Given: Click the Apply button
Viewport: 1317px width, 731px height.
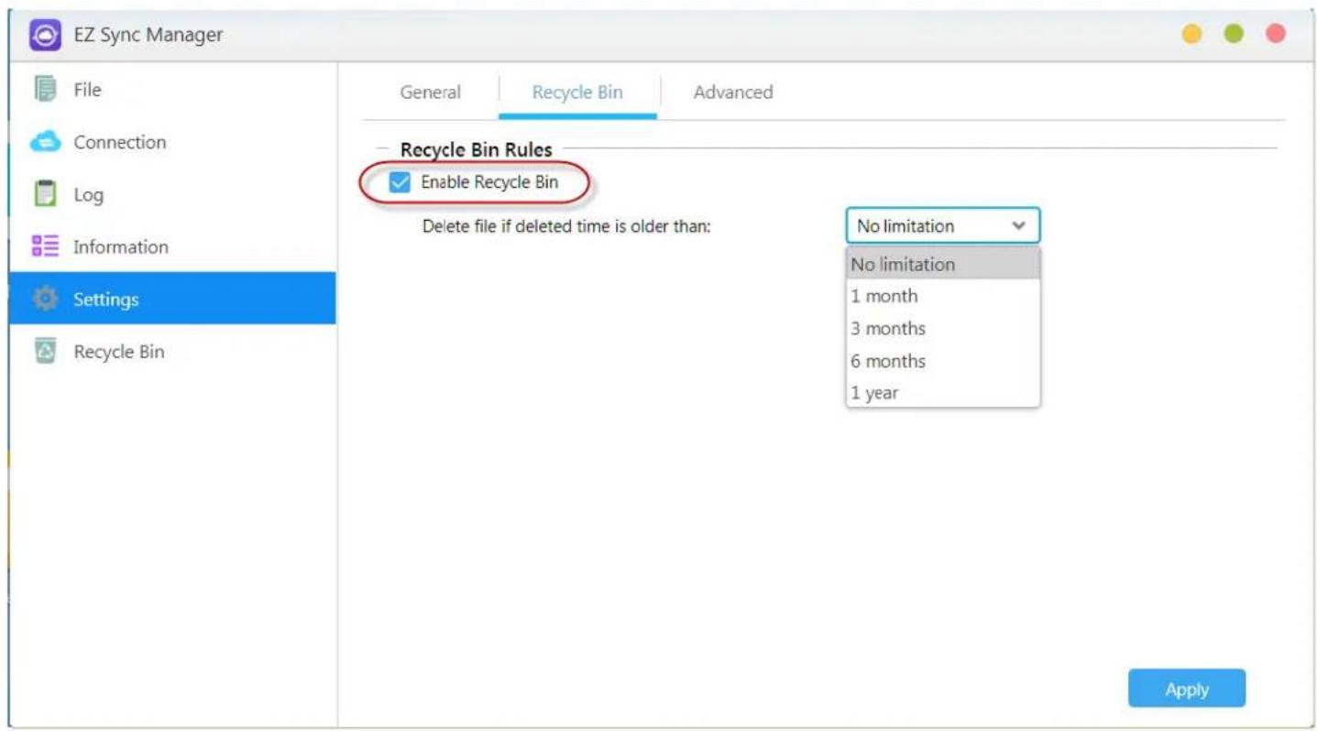Looking at the screenshot, I should pyautogui.click(x=1186, y=689).
